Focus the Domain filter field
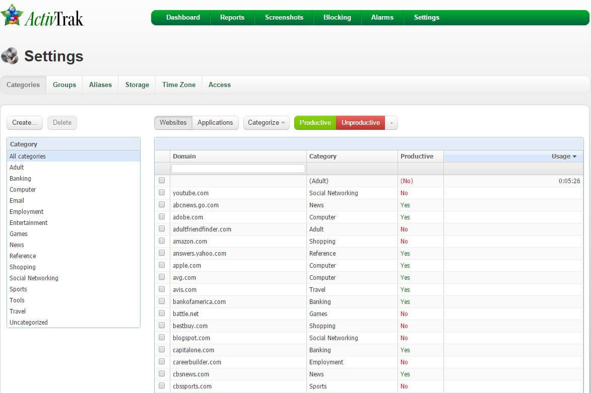 click(238, 168)
